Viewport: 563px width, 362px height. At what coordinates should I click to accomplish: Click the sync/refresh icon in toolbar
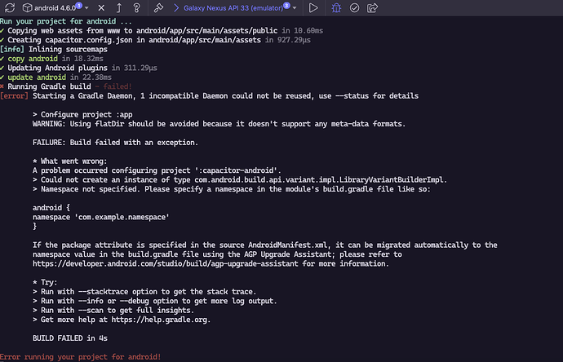10,7
